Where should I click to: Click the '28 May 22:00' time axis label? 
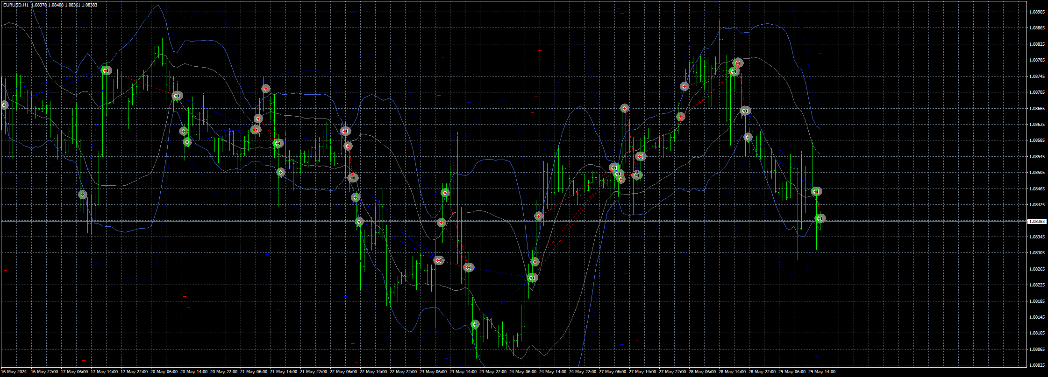point(762,372)
